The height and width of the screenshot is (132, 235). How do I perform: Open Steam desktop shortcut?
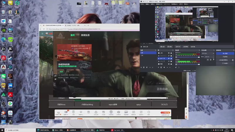pos(10,58)
